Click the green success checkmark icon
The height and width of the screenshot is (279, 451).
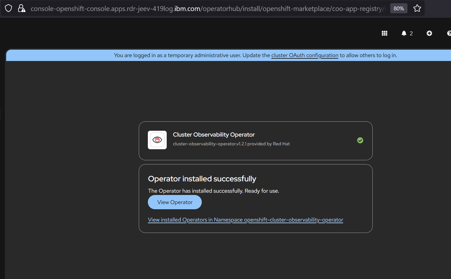point(360,140)
